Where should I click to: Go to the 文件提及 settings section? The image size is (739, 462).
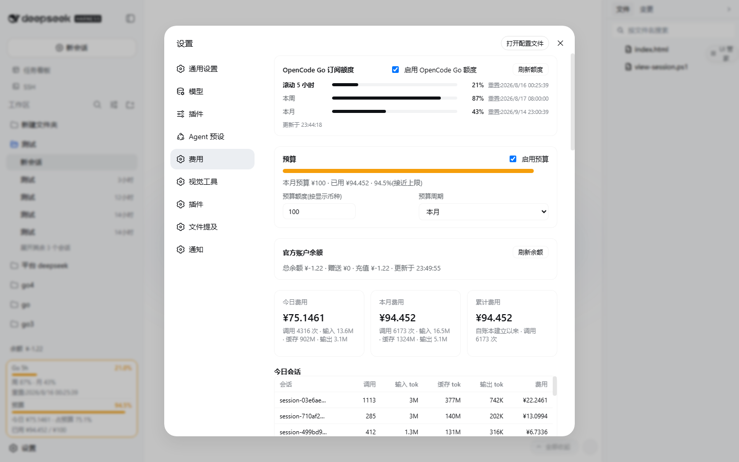click(212, 227)
